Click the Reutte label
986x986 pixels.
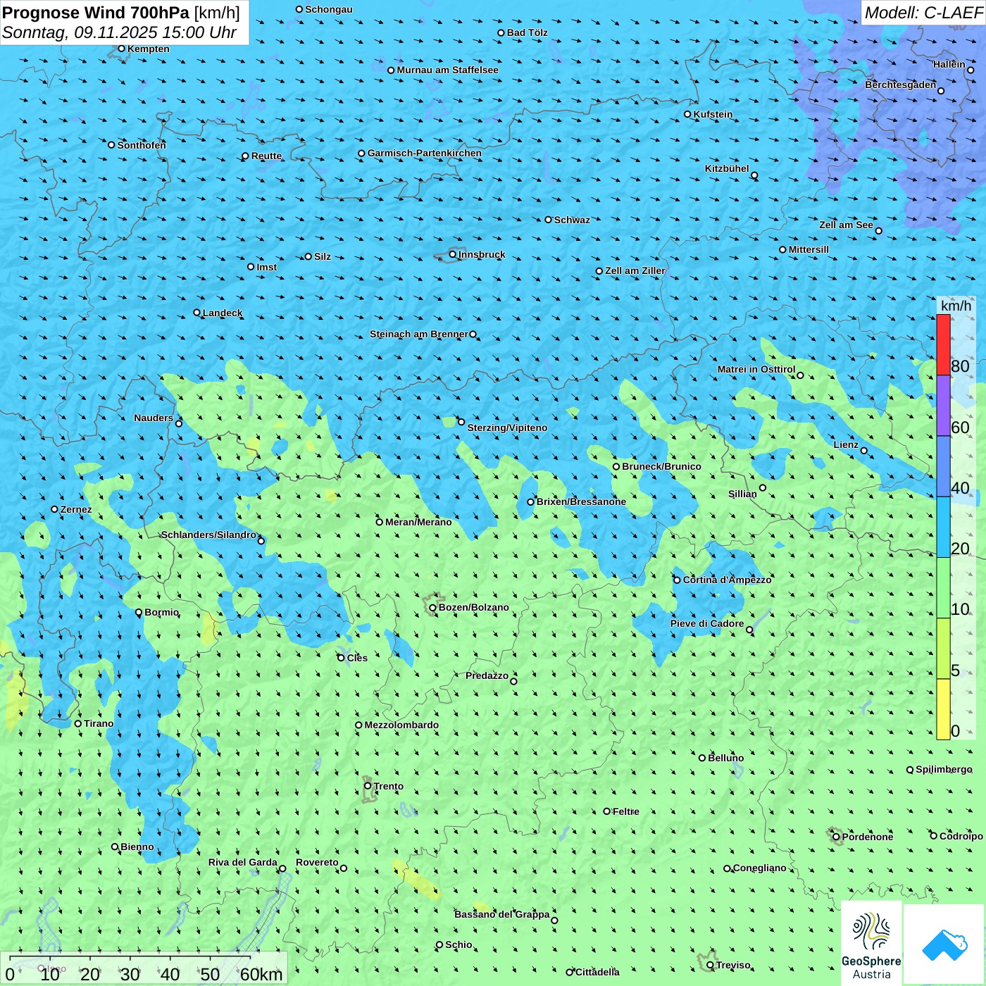click(266, 156)
